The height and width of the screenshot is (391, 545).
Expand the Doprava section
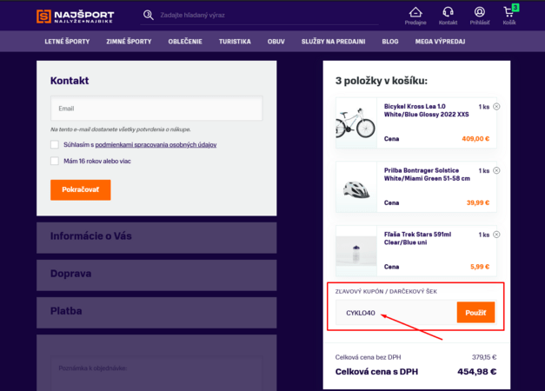(x=156, y=273)
